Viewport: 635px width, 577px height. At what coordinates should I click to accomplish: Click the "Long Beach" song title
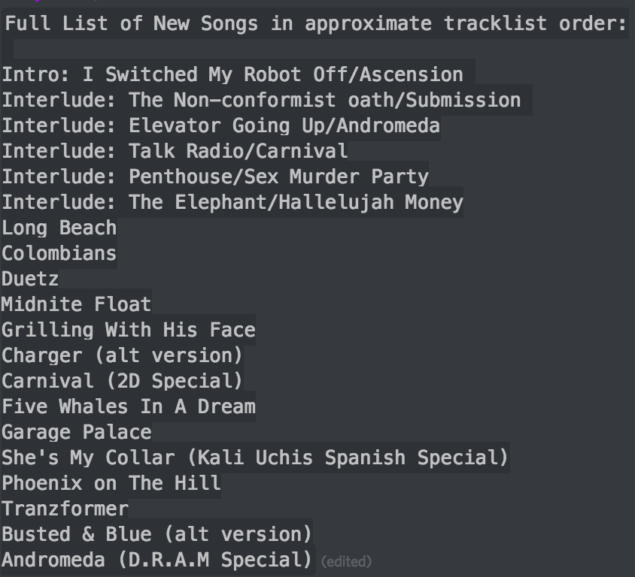point(59,228)
